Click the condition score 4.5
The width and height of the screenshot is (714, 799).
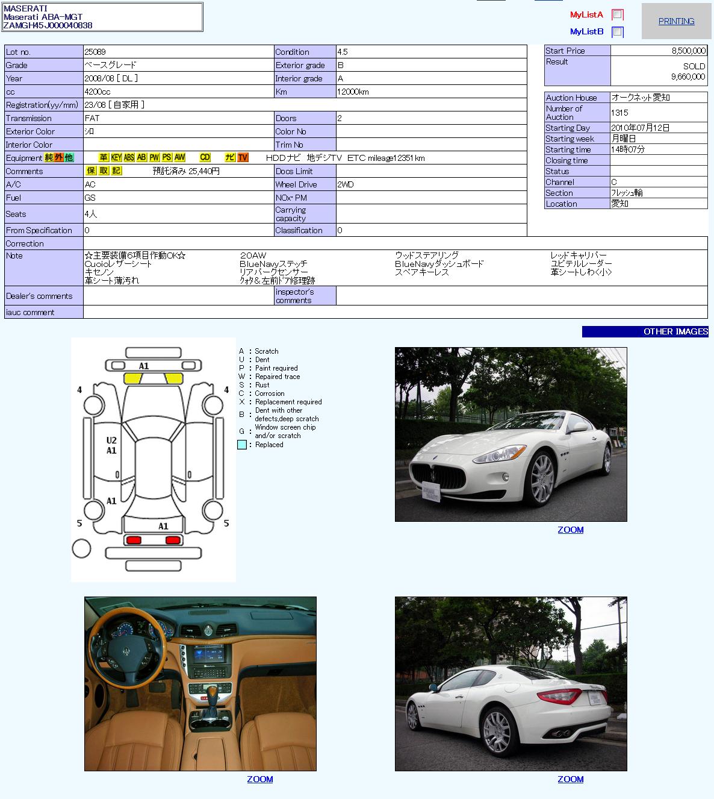point(343,52)
